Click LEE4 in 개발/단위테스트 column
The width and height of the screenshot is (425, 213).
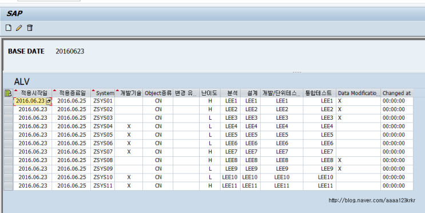click(282, 127)
